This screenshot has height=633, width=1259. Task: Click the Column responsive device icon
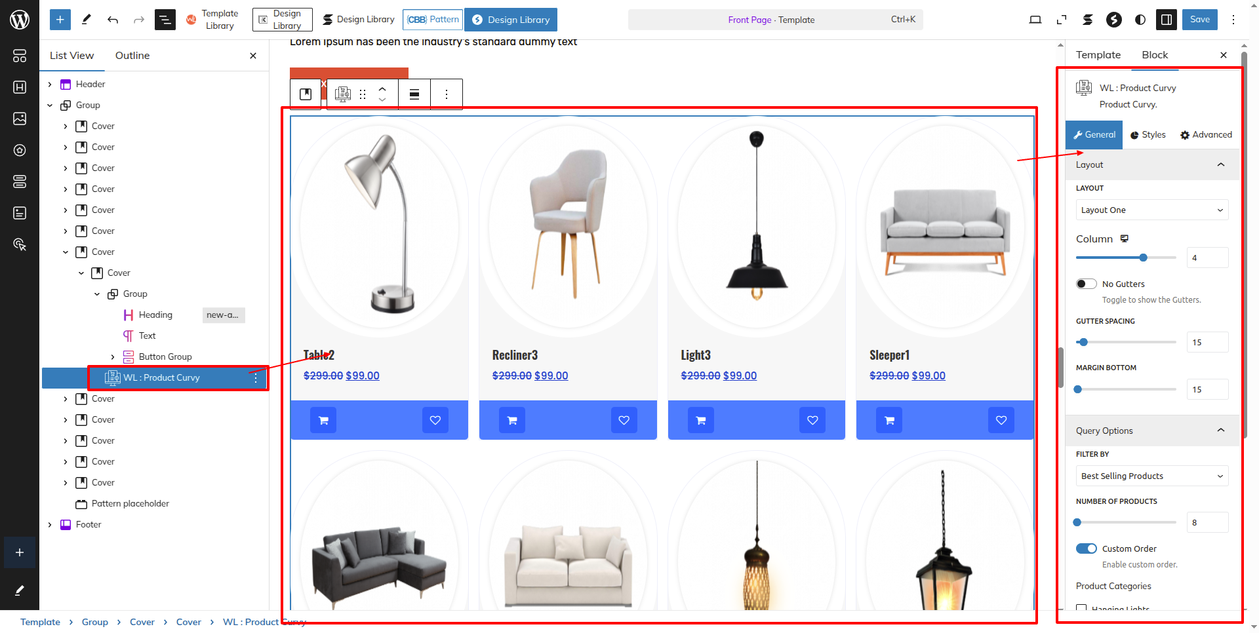(1125, 239)
